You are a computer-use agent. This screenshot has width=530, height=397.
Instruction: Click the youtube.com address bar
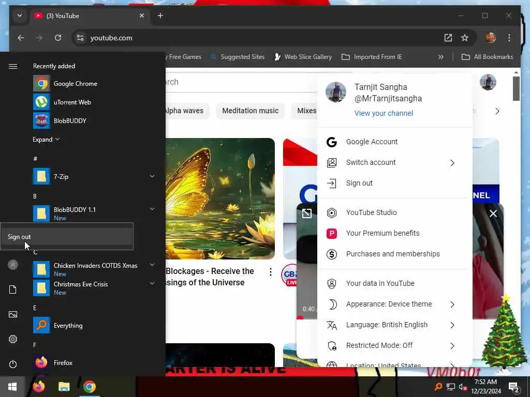point(263,38)
